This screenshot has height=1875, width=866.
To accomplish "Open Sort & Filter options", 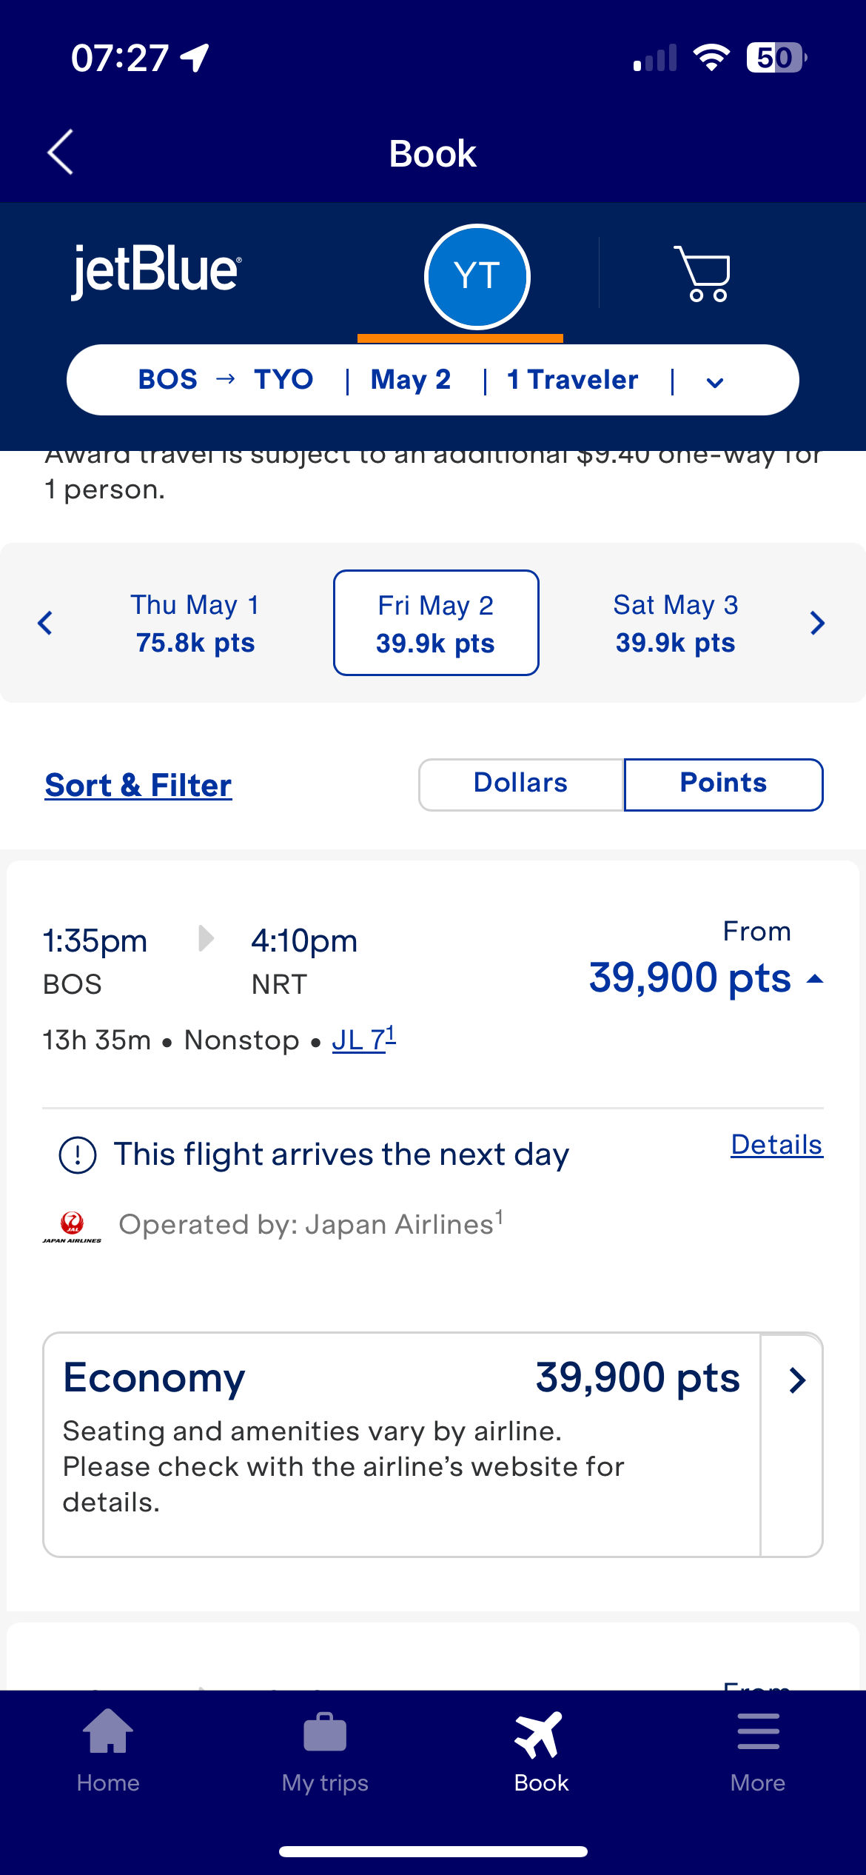I will (x=138, y=786).
